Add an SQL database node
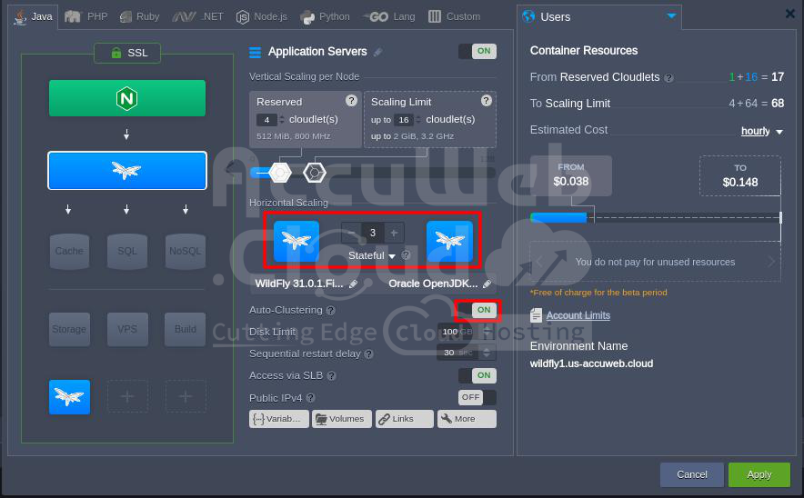 tap(127, 251)
